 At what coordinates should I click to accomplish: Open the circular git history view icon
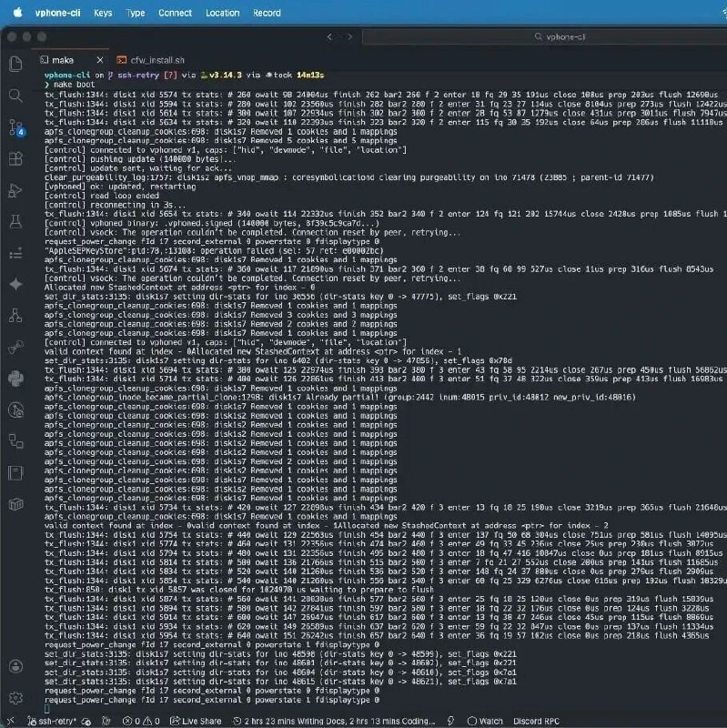[x=15, y=410]
